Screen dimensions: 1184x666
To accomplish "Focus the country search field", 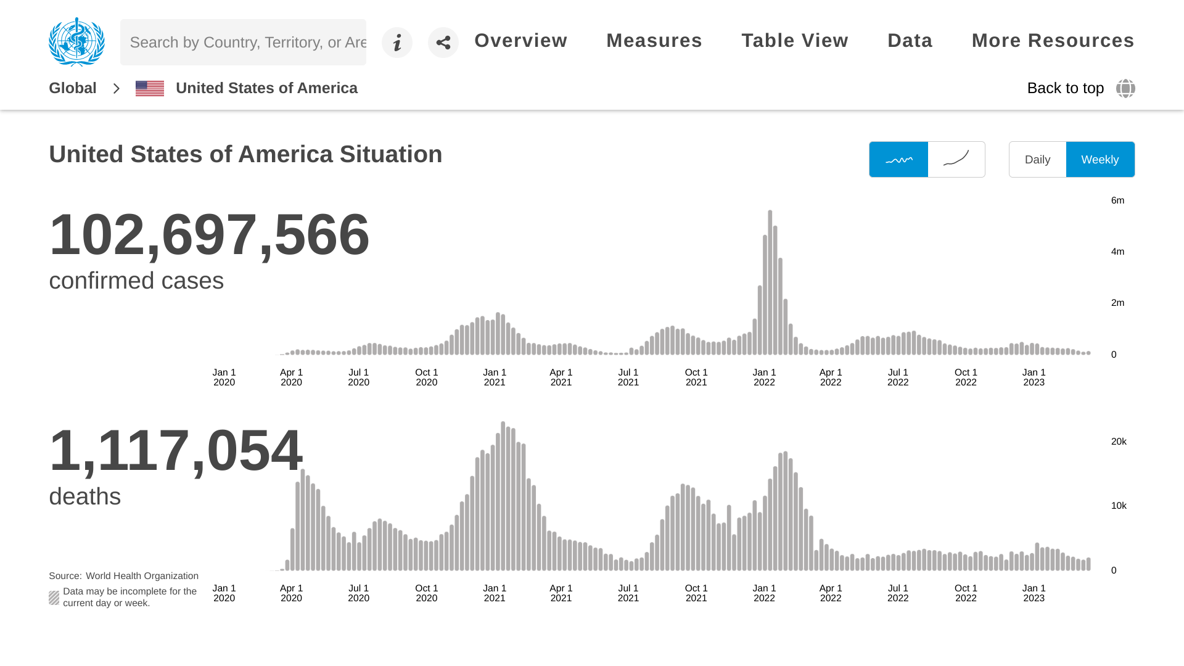I will (243, 43).
